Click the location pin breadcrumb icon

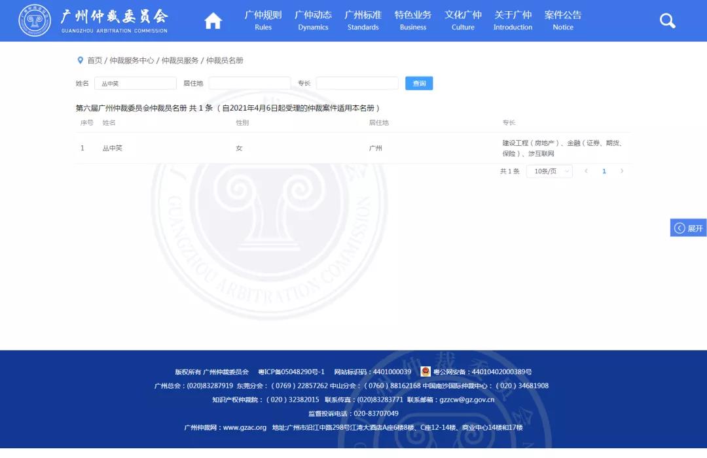(81, 60)
